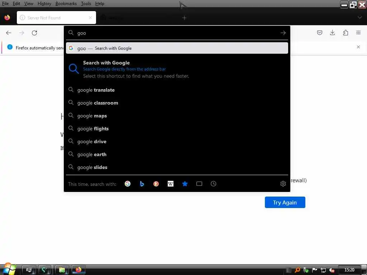
Task: Open the file manager taskbar icon
Action: (62, 270)
